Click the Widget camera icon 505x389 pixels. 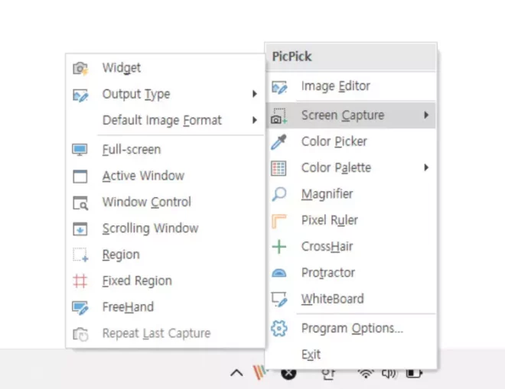pyautogui.click(x=80, y=68)
